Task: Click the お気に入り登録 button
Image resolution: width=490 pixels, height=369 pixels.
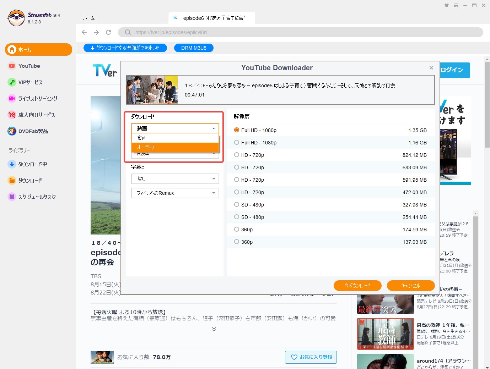Action: pos(311,357)
